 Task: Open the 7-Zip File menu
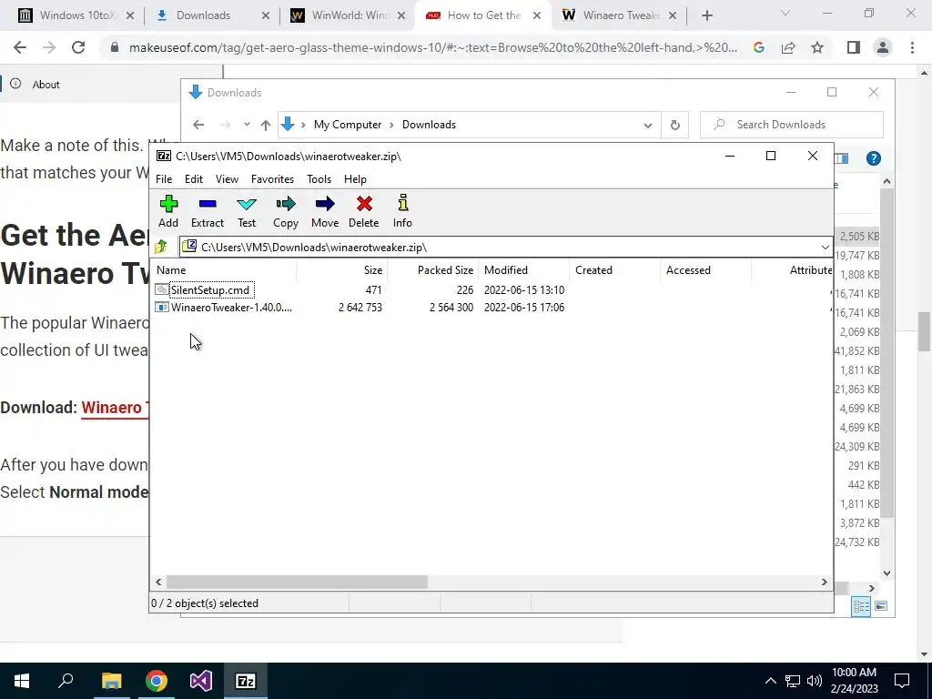[164, 179]
